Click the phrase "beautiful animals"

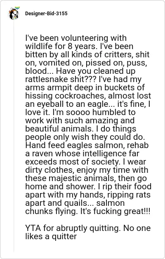(58, 129)
